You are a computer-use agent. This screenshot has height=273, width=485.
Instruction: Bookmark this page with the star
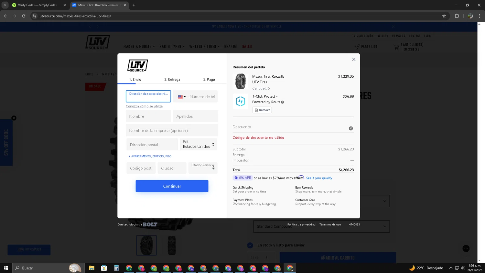[444, 16]
